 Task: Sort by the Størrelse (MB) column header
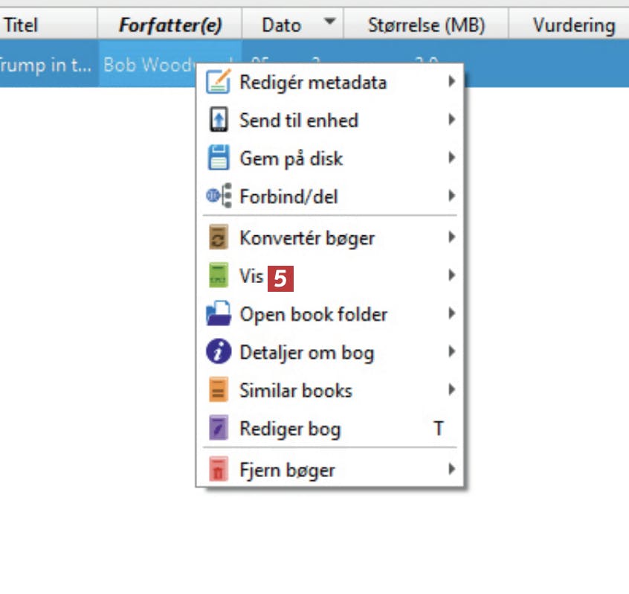[x=426, y=25]
